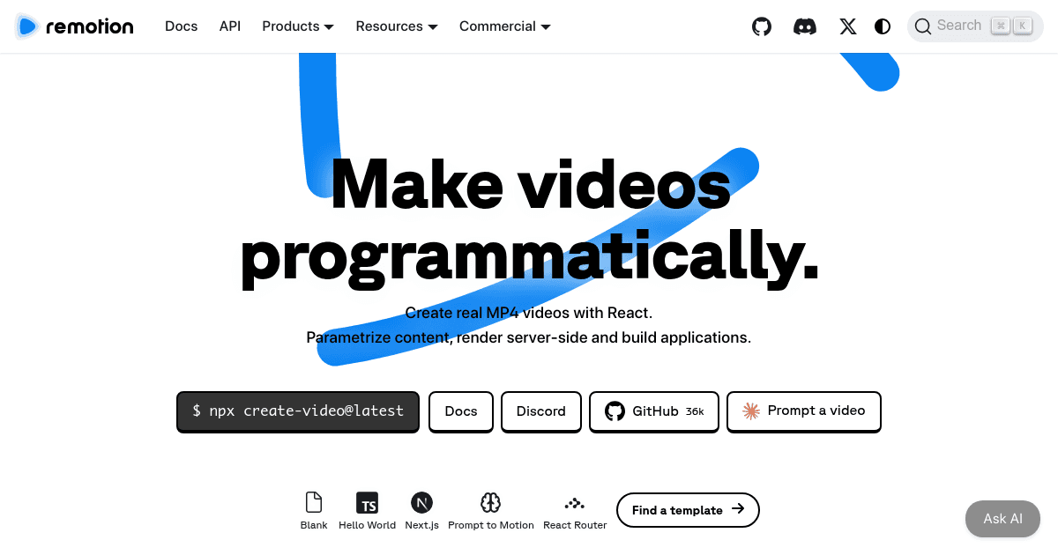The height and width of the screenshot is (555, 1058).
Task: Go to Docs in the navbar
Action: pyautogui.click(x=182, y=26)
